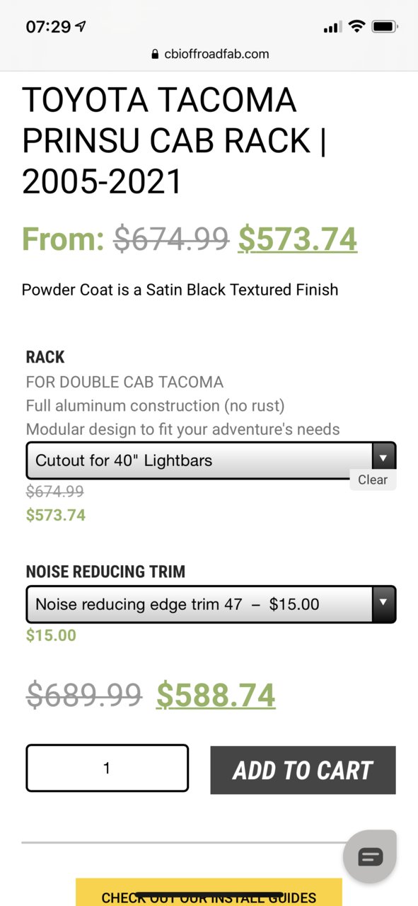Focus the quantity input field
Viewport: 418px width, 906px height.
coord(108,768)
